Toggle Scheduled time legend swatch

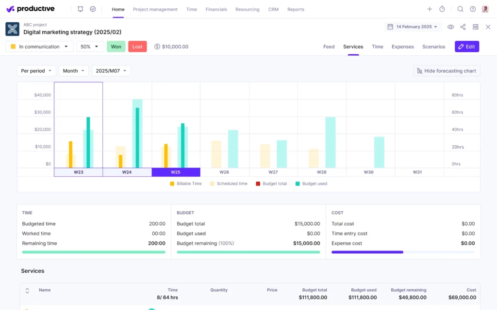[x=212, y=184]
